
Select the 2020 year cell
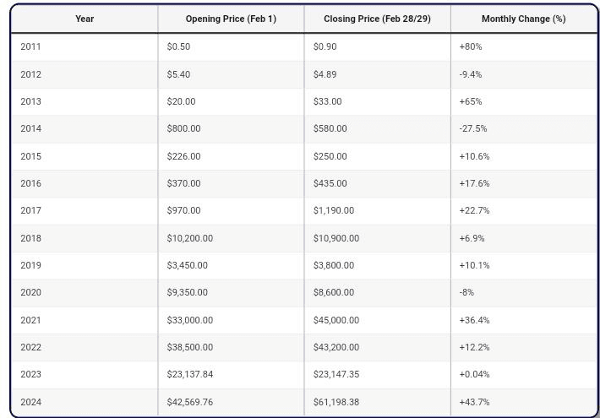30,292
